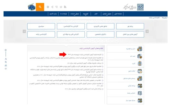
Task: Select the جامع علمی کاربردی exam box
Action: (101, 26)
